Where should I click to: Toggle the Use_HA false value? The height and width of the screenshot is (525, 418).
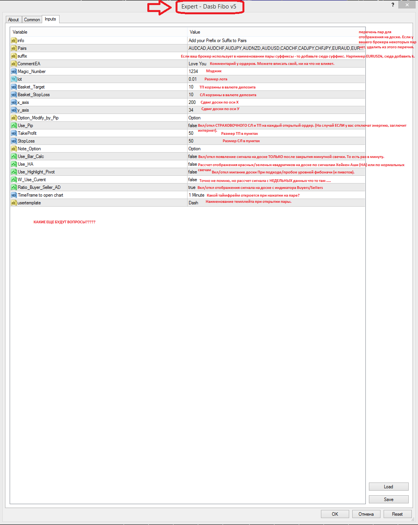tap(193, 164)
